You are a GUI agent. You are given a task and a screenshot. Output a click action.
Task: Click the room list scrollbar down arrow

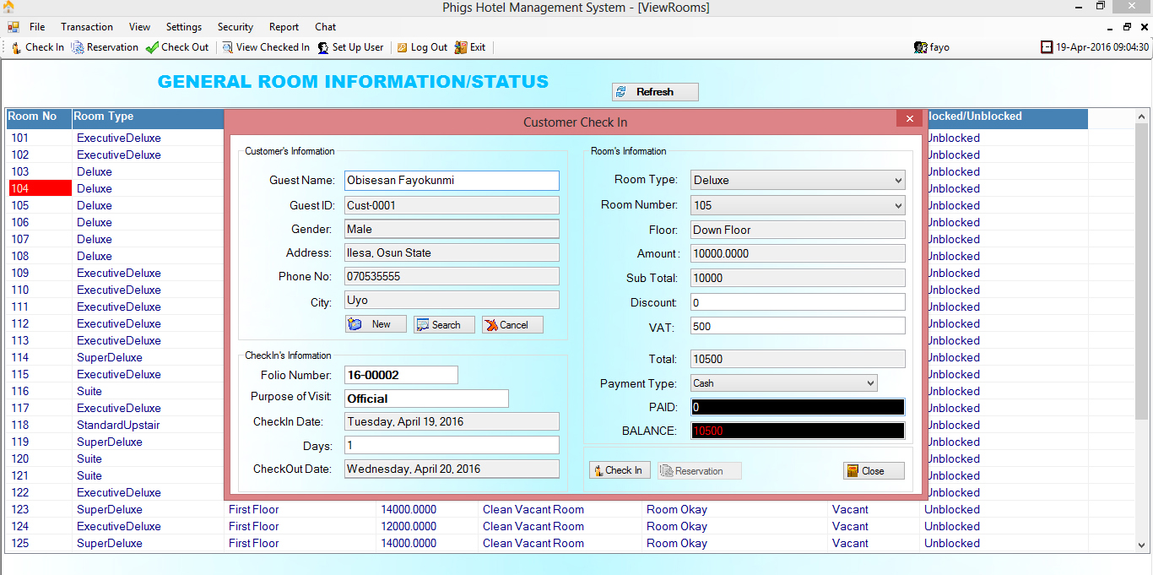1142,545
